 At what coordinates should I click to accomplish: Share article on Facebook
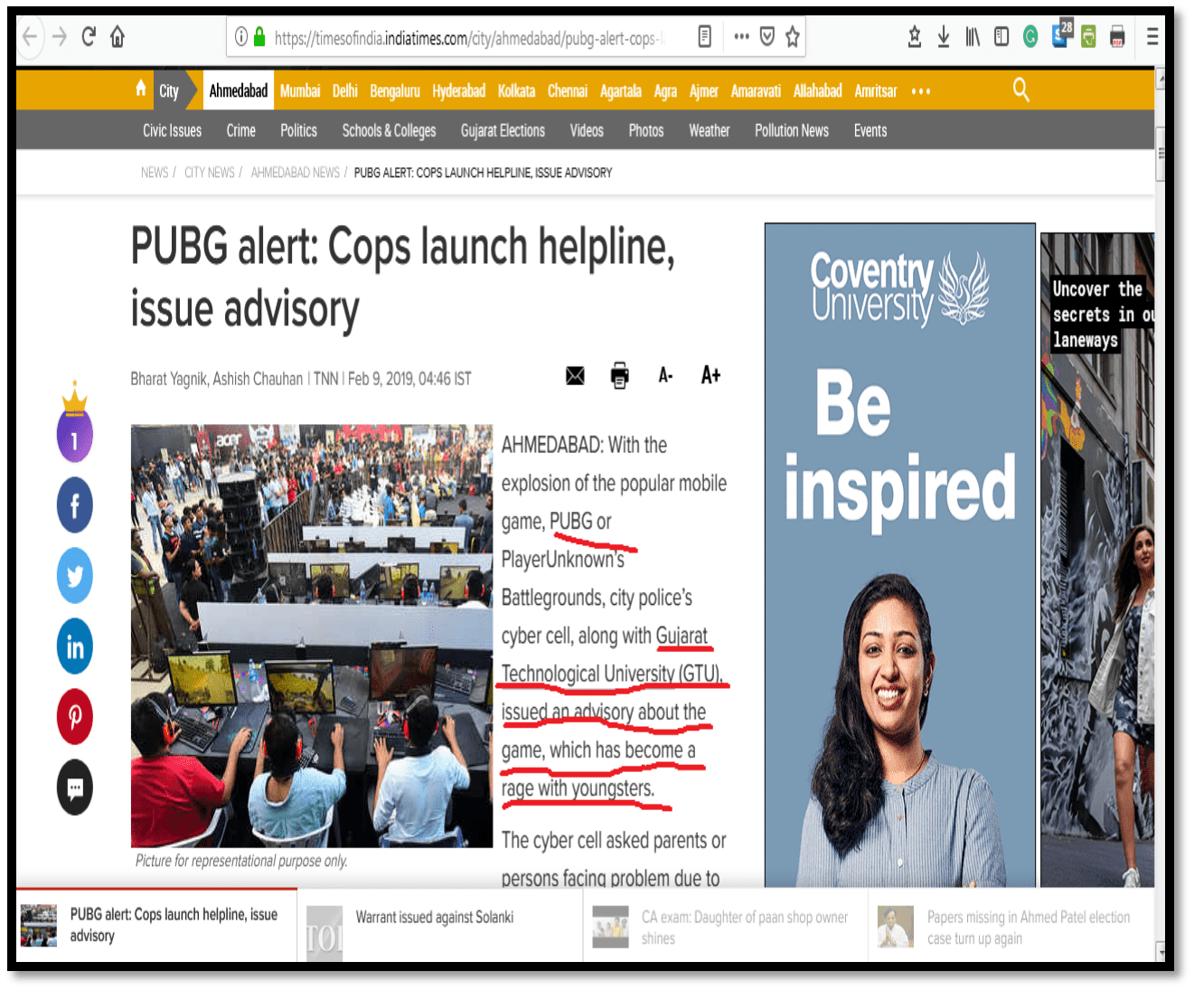pyautogui.click(x=75, y=505)
